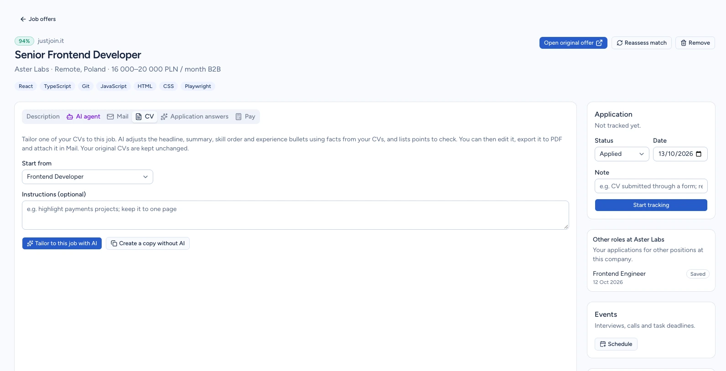Click the React skill tag
Image resolution: width=726 pixels, height=371 pixels.
(x=26, y=86)
